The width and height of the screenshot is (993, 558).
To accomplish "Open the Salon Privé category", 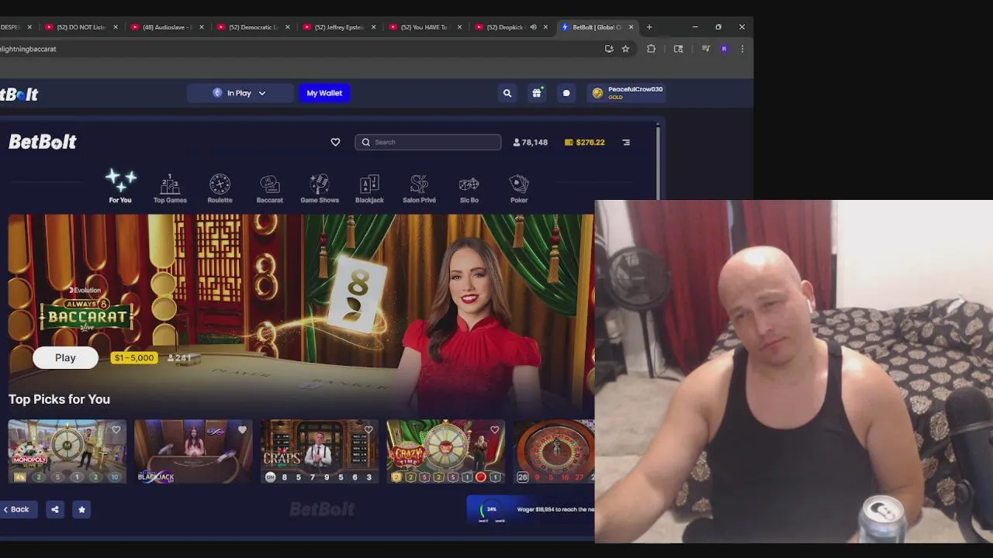I will 419,188.
